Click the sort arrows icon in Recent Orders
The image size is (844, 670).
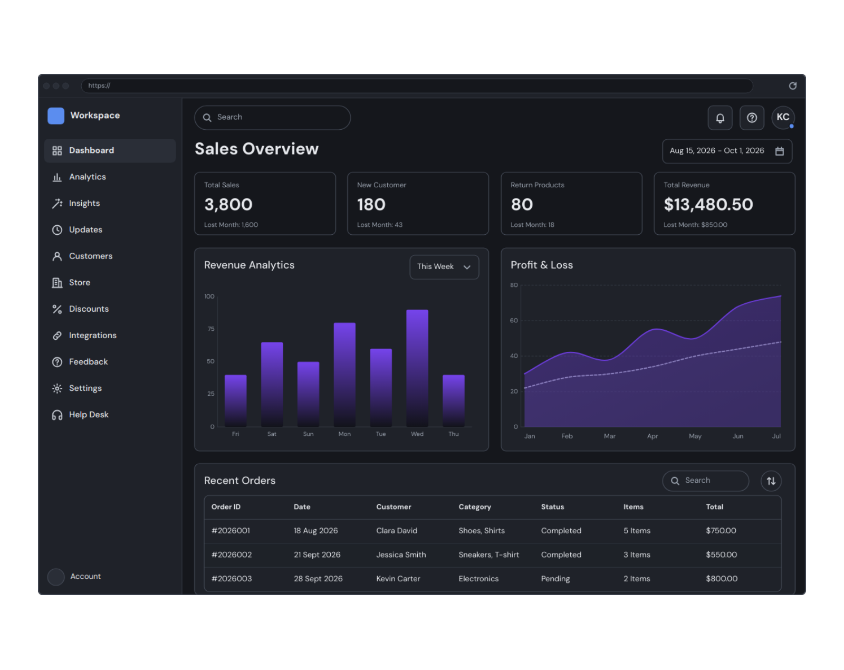[771, 481]
